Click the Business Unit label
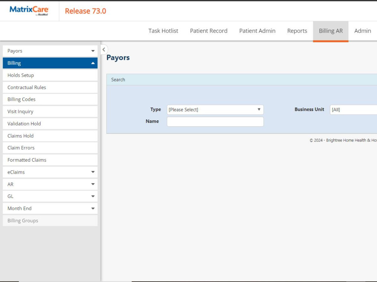This screenshot has width=377, height=282. [x=309, y=109]
